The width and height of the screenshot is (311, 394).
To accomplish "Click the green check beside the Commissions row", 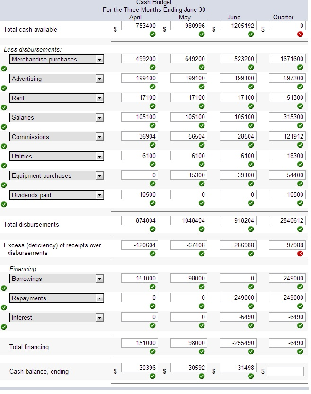I will (x=4, y=146).
